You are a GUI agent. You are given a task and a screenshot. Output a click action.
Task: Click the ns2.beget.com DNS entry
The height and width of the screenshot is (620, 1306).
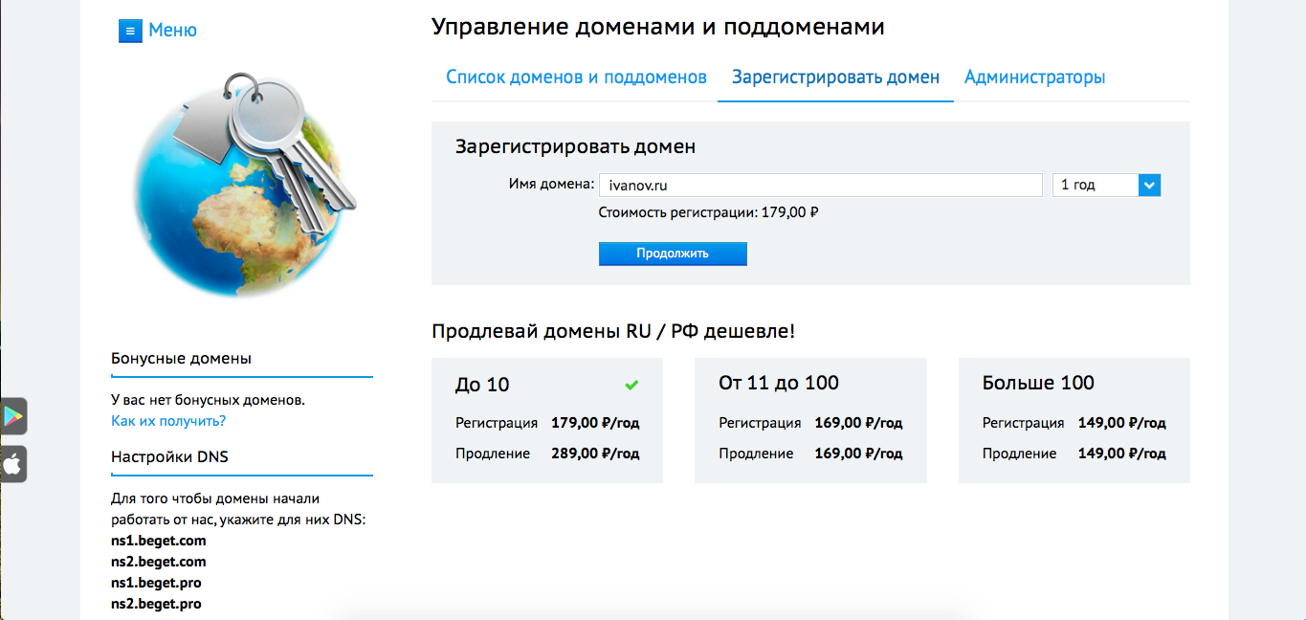[x=159, y=562]
